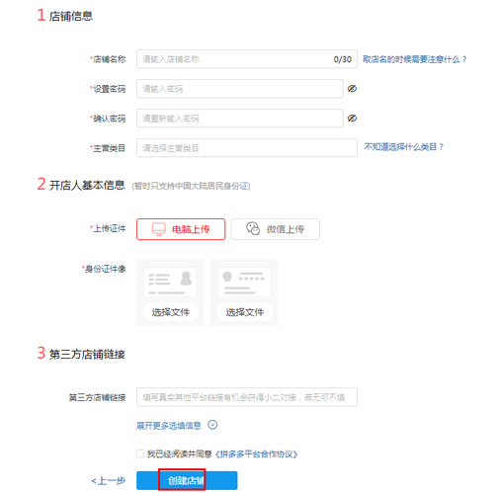Viewport: 494px width, 493px height.
Task: Open 不知道选择什么类目 help link
Action: 403,146
